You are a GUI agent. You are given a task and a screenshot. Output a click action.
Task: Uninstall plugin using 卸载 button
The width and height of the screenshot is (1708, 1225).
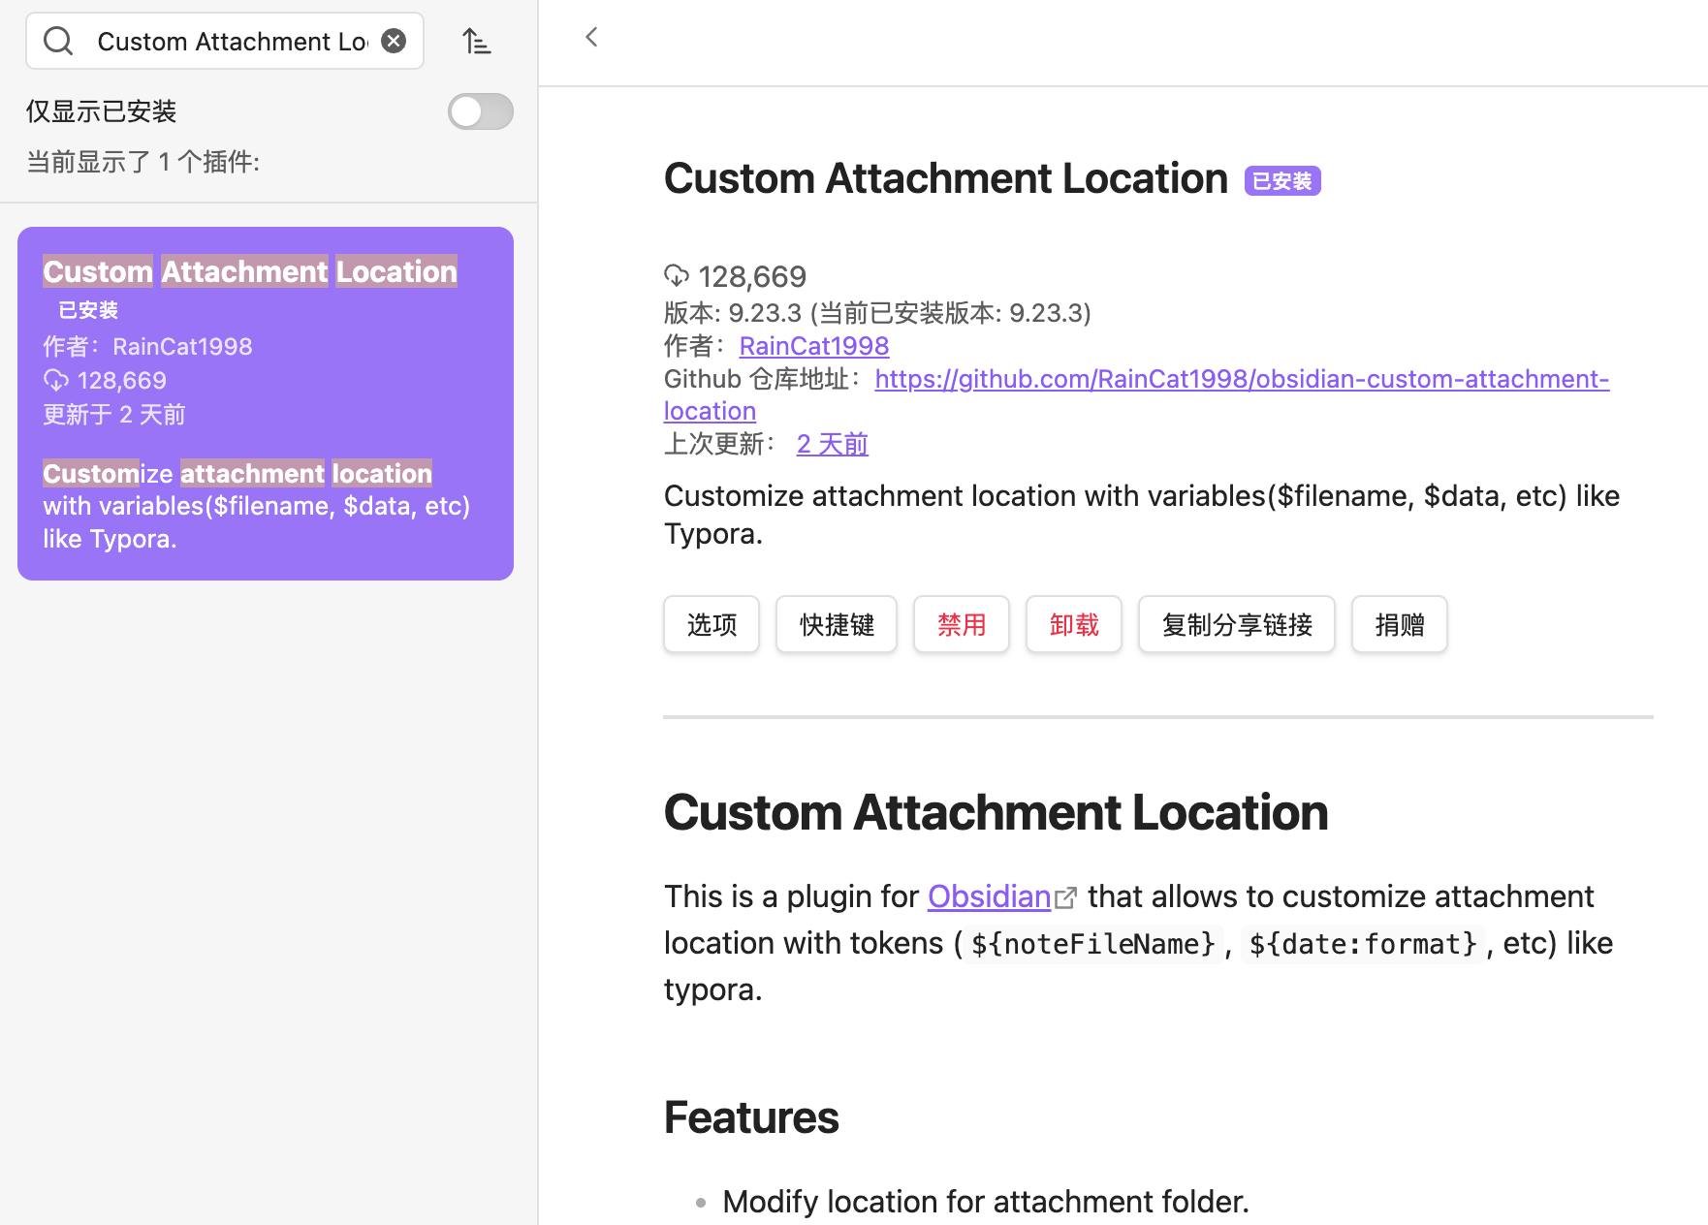click(x=1073, y=624)
